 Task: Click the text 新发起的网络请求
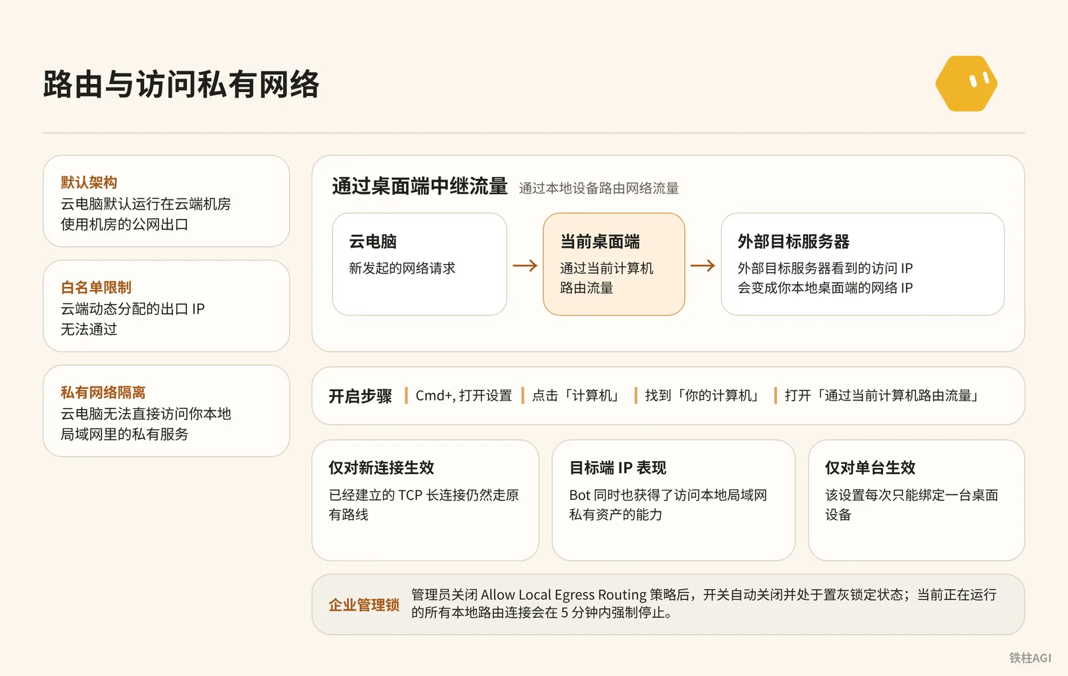(x=402, y=268)
